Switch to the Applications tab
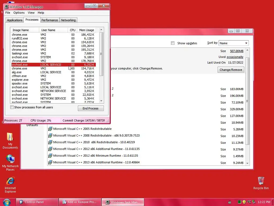 [15, 20]
